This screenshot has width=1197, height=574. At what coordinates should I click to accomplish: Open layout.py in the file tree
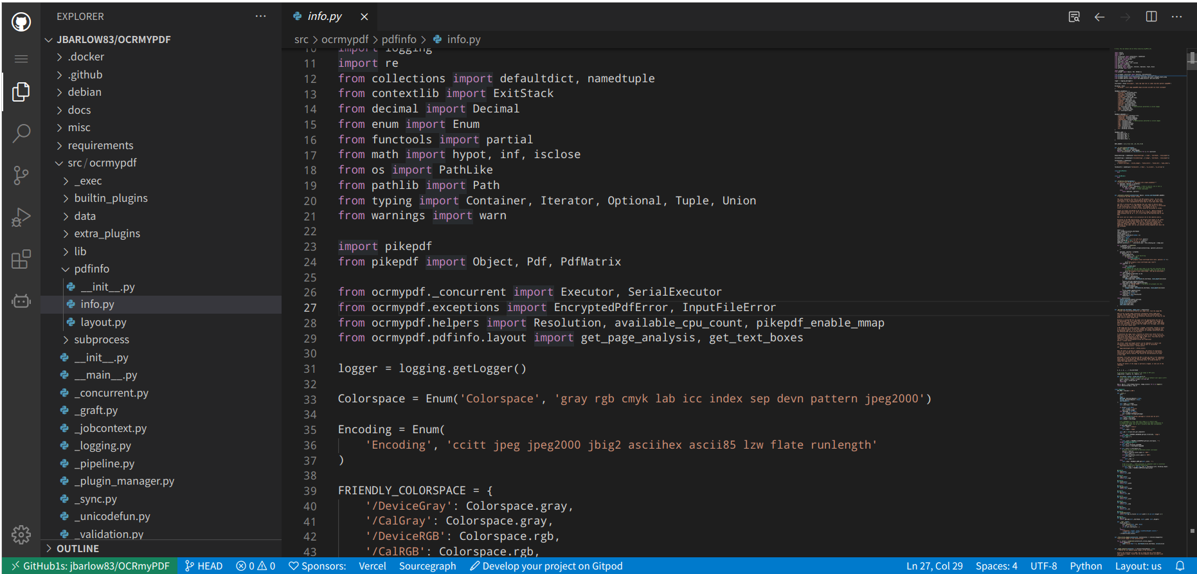coord(103,322)
